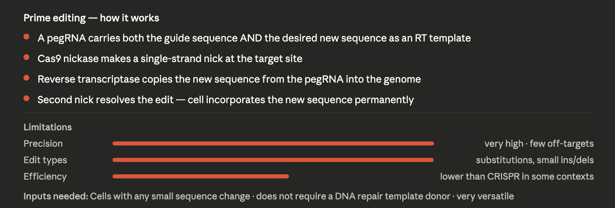The width and height of the screenshot is (615, 208).
Task: Click 'substitutions, small ins/dels' description
Action: pos(535,160)
